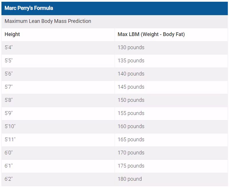This screenshot has width=229, height=187.
Task: Select the 5'4" height cell
Action: (58, 48)
